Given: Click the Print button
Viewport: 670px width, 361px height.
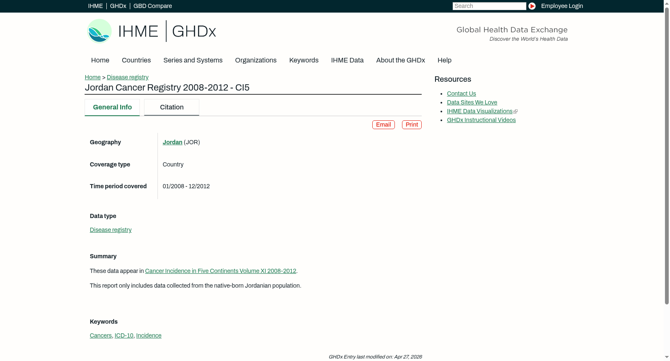Looking at the screenshot, I should pos(412,125).
